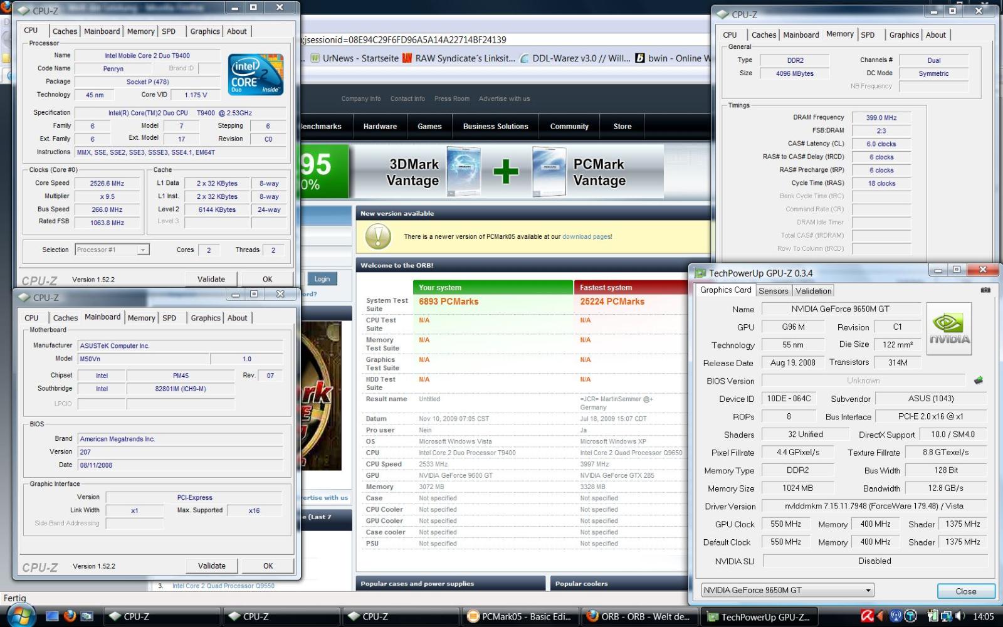
Task: Open the DDL-Warez v3.0 bookmark
Action: 575,58
